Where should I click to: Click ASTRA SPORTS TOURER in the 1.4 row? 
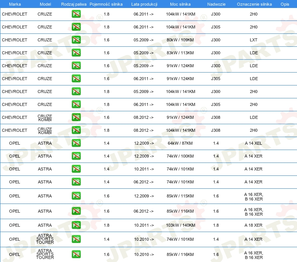(45, 239)
